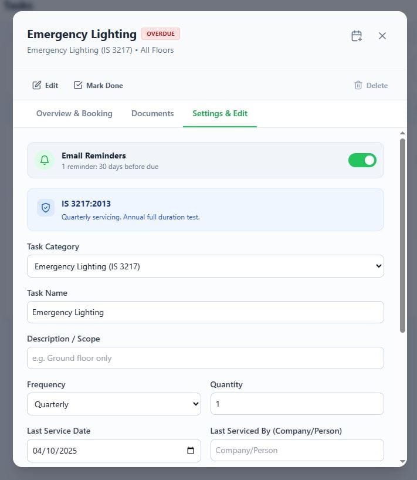Disable the Email Reminders toggle

click(x=362, y=160)
